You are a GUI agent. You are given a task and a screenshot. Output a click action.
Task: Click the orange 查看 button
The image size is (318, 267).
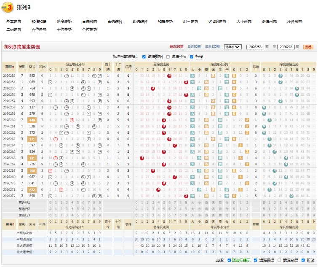pyautogui.click(x=308, y=47)
